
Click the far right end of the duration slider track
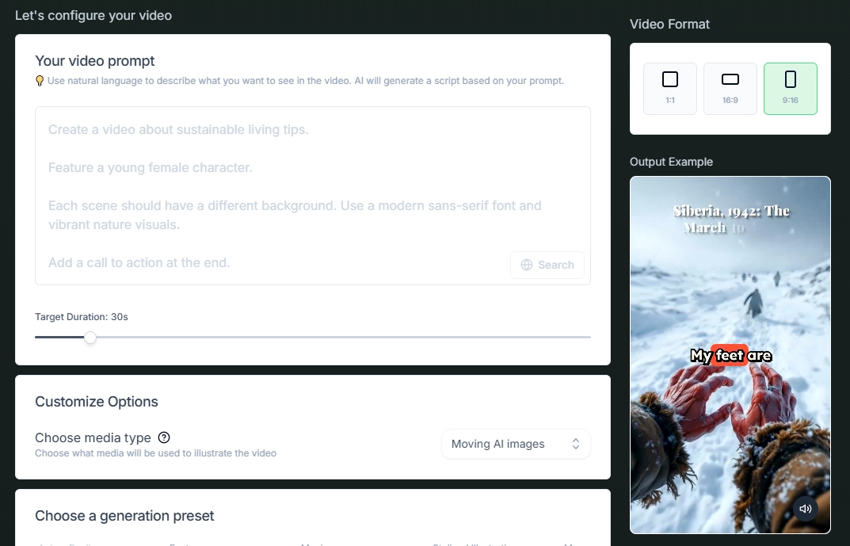[x=588, y=338]
